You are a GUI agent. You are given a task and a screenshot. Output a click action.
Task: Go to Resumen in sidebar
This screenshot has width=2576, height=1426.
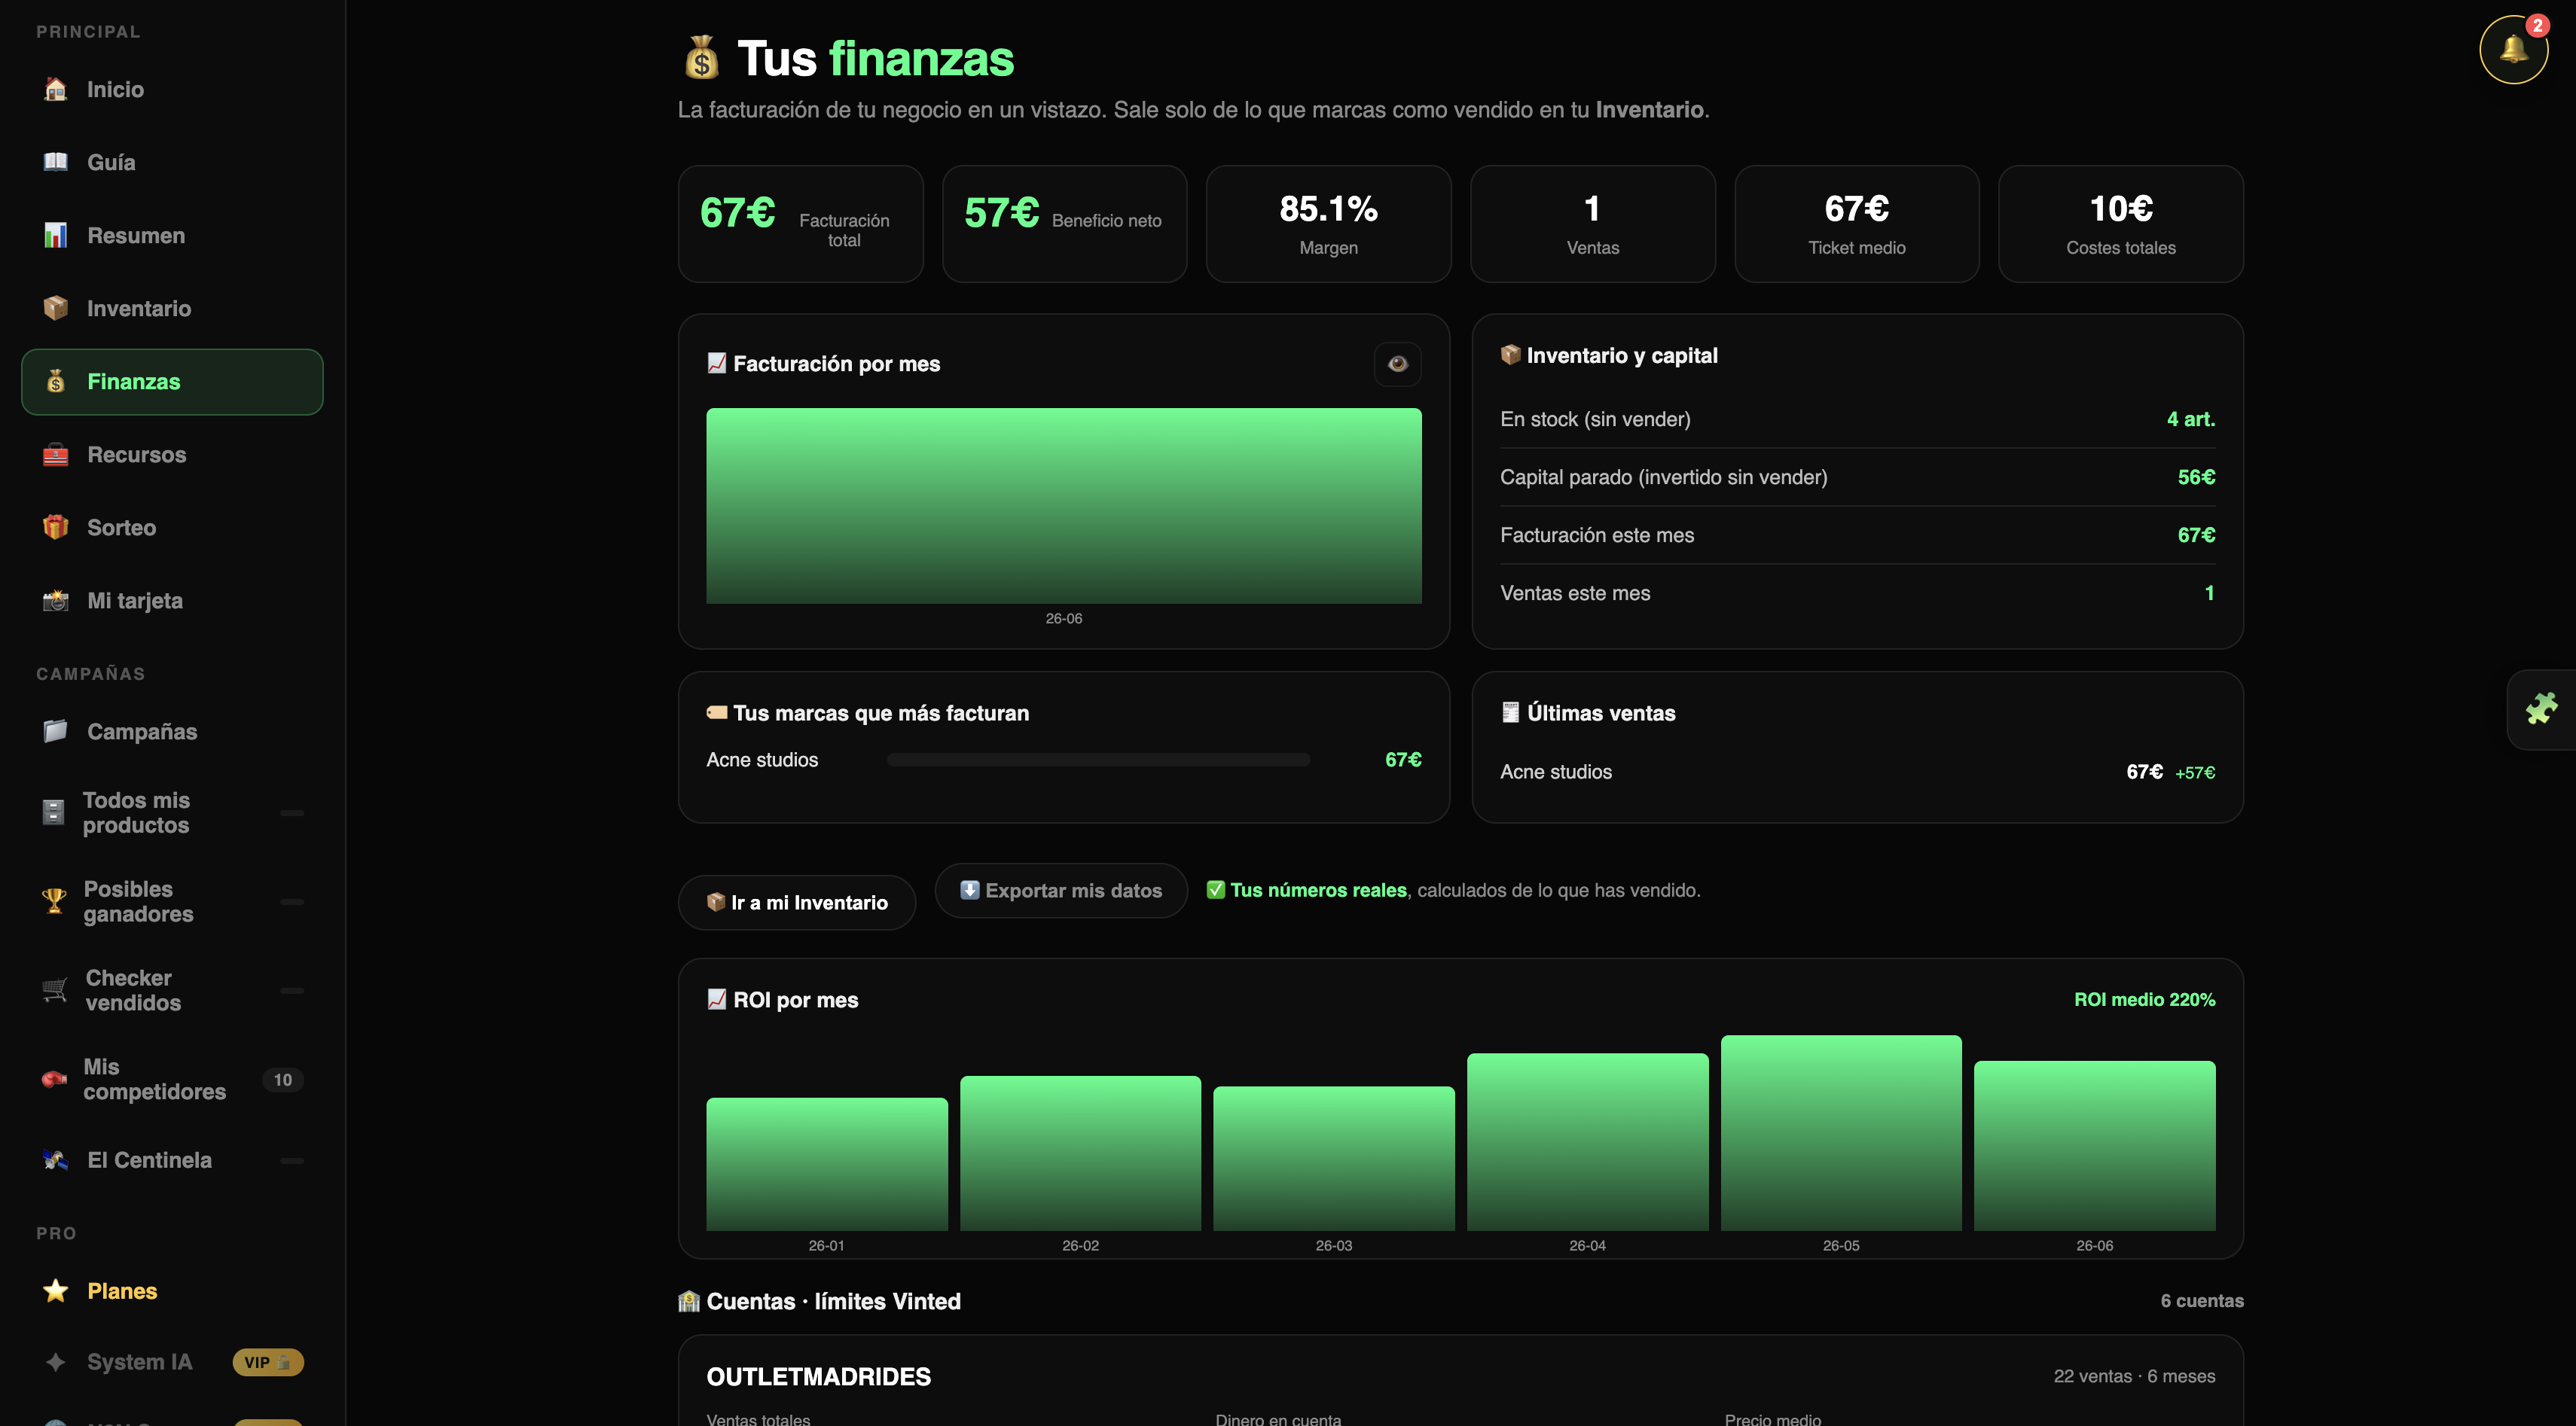pyautogui.click(x=172, y=235)
